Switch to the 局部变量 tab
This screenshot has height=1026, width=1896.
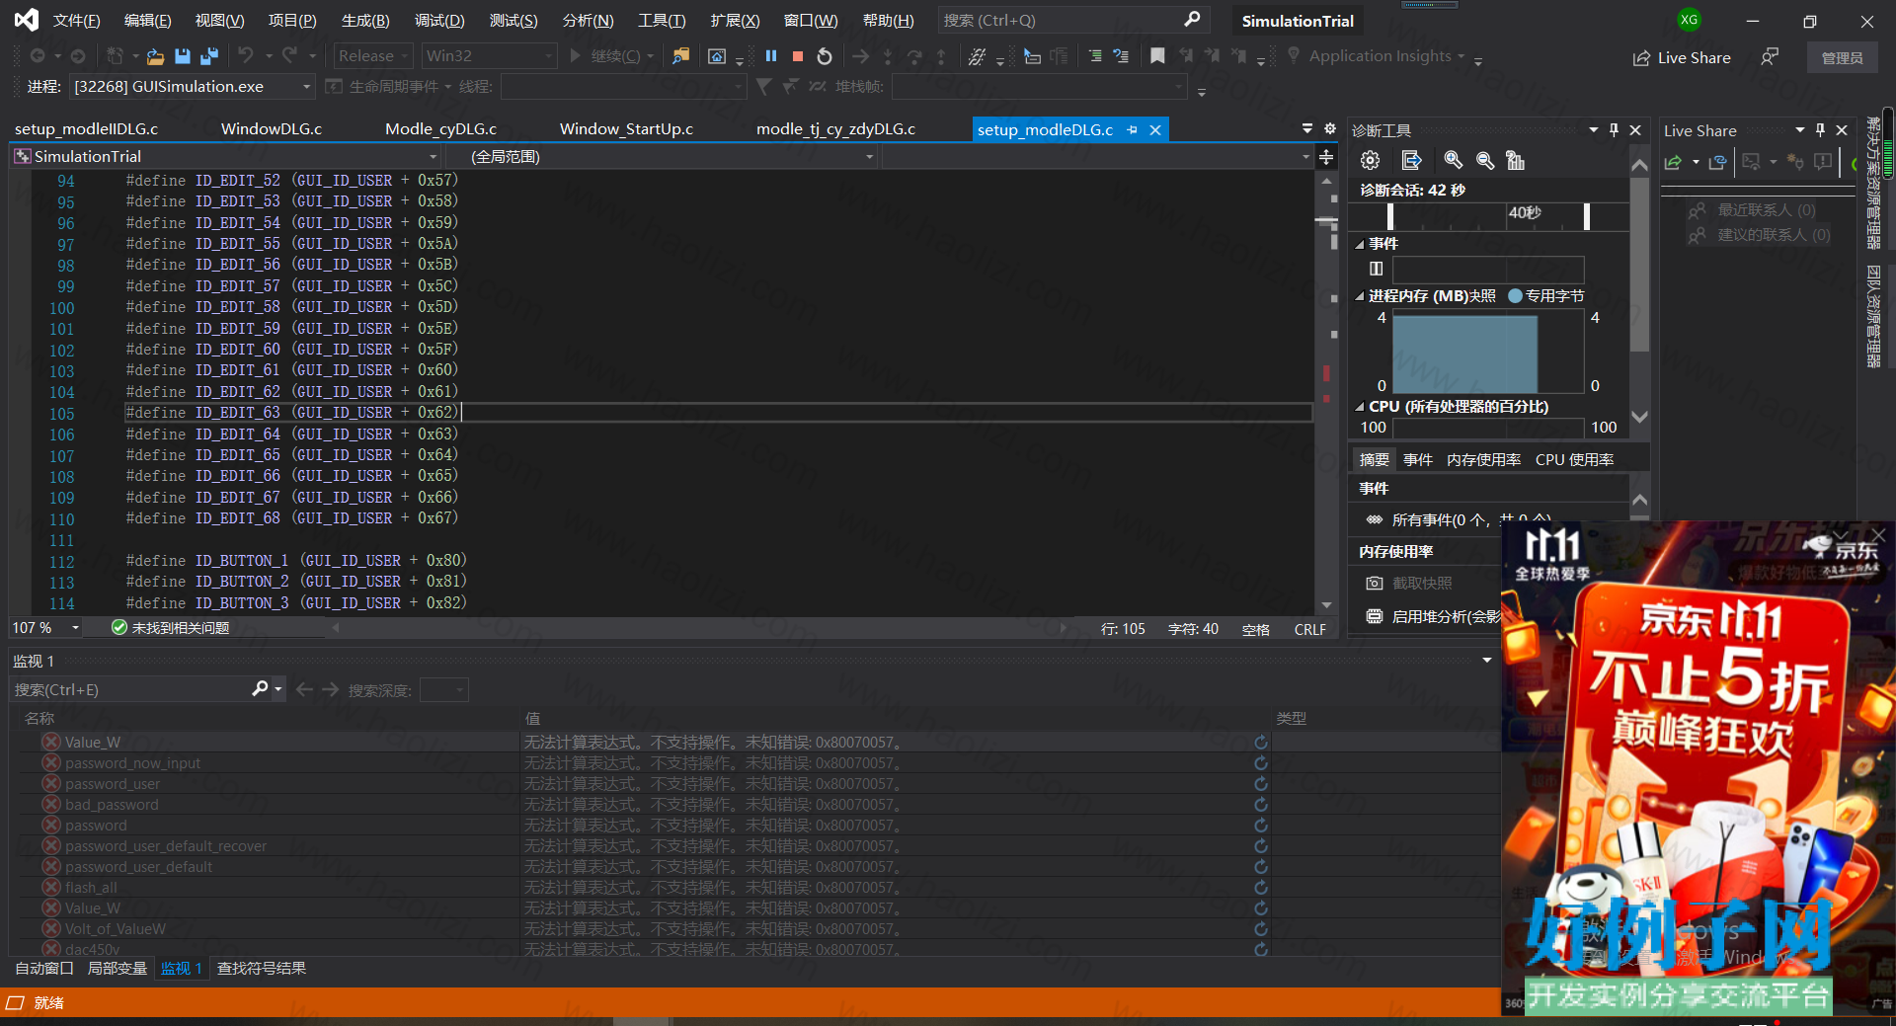click(117, 968)
